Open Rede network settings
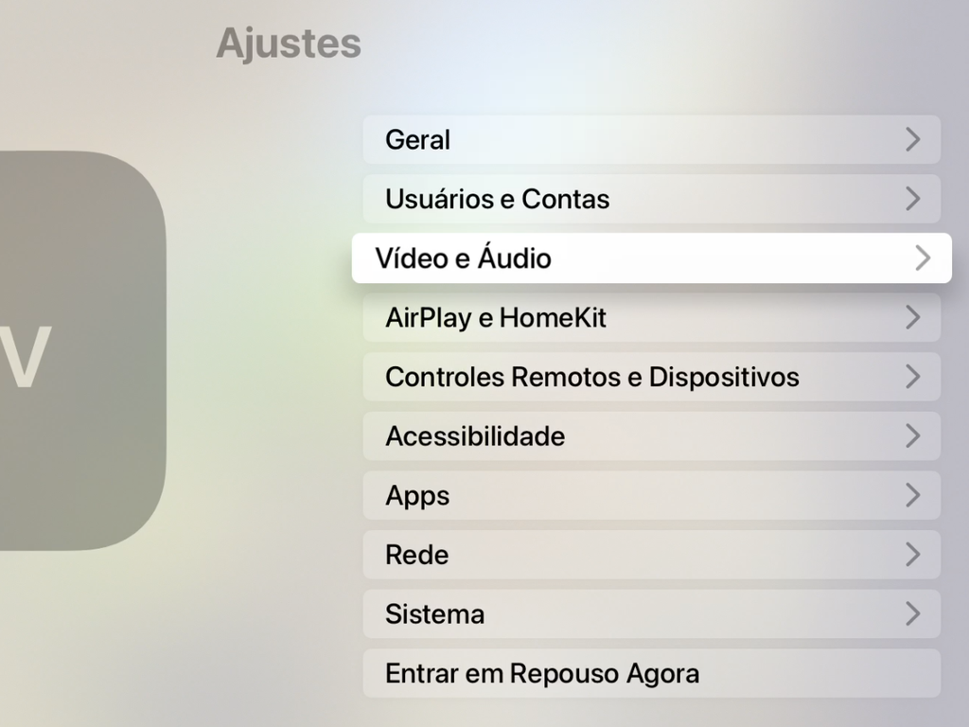The height and width of the screenshot is (727, 969). (x=651, y=555)
